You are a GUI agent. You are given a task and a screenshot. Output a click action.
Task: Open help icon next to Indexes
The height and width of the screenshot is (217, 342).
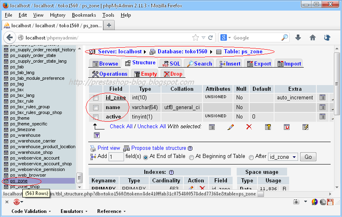[x=172, y=172]
